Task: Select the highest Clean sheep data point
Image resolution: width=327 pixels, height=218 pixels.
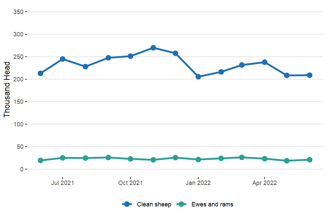Action: tap(153, 48)
